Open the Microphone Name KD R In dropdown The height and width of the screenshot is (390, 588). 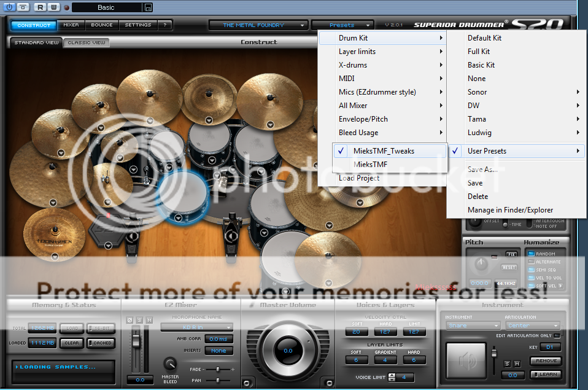pyautogui.click(x=197, y=327)
